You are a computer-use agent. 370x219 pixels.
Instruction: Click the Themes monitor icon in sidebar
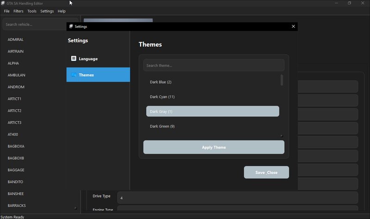[74, 75]
